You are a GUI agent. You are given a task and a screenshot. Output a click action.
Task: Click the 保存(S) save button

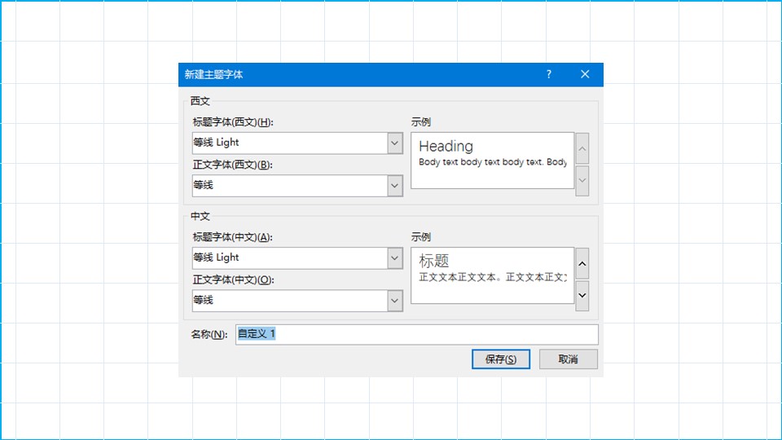click(x=501, y=359)
